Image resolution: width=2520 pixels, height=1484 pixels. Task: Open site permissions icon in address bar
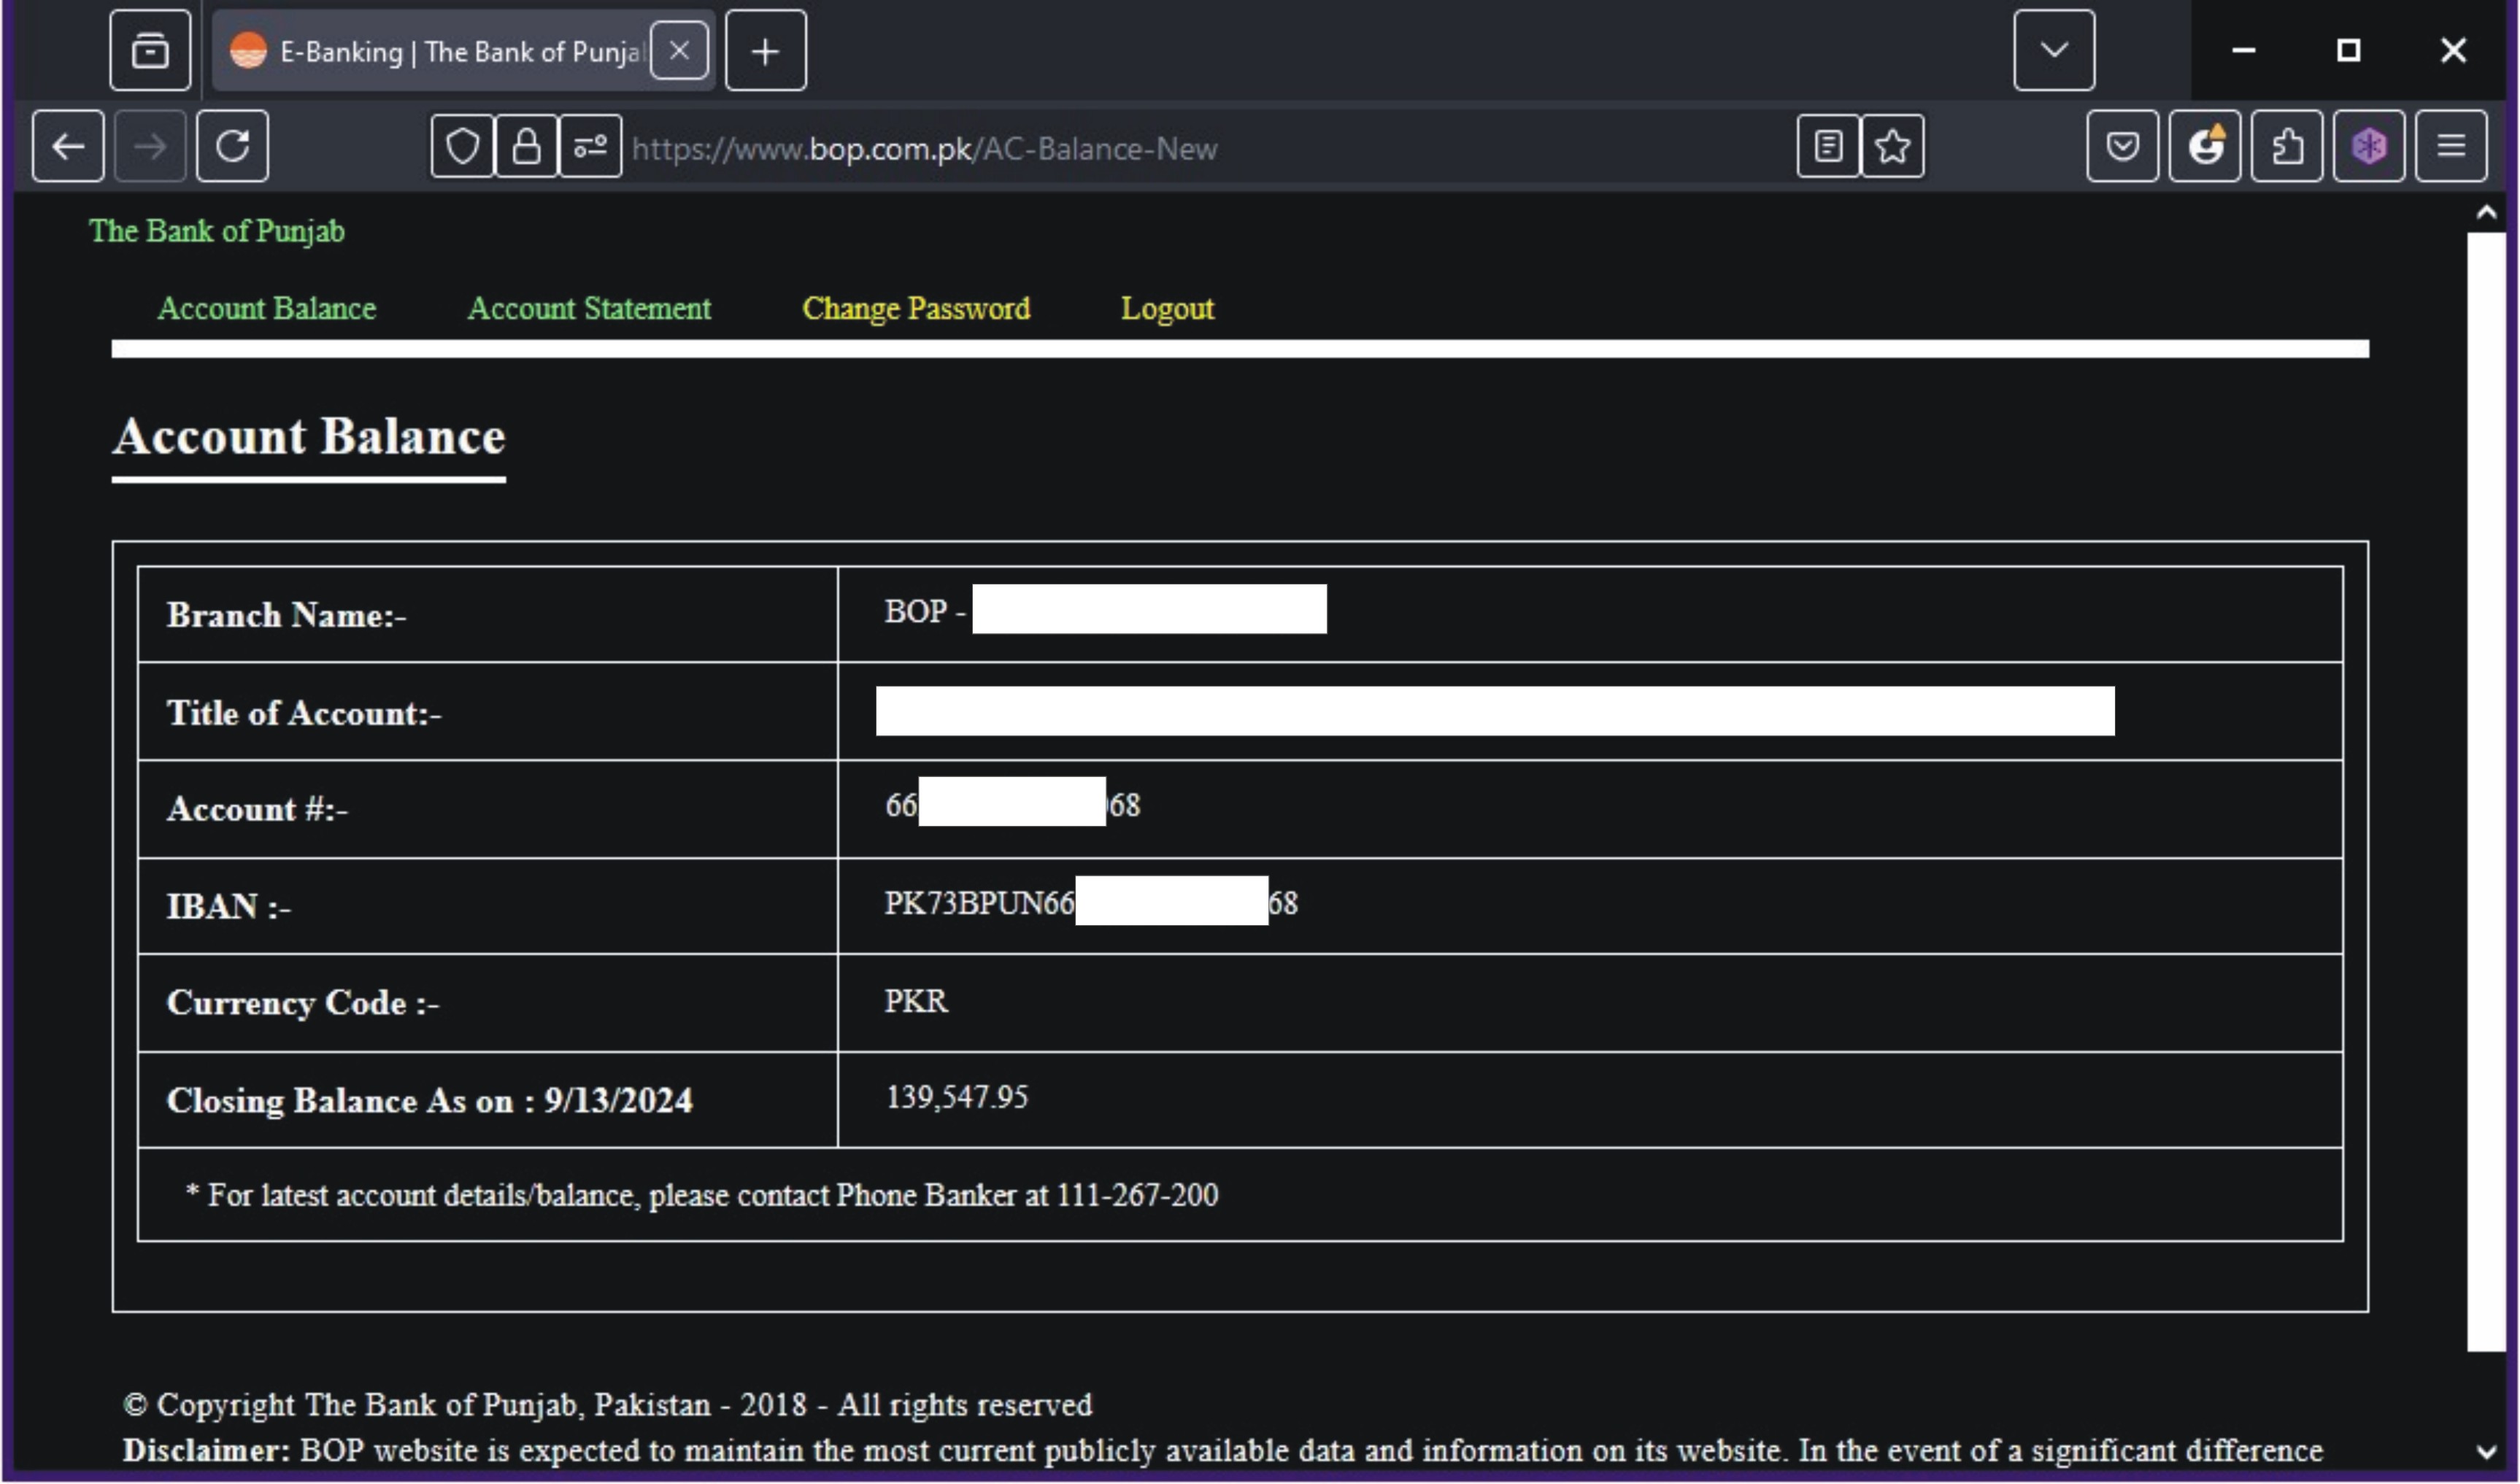click(x=590, y=147)
